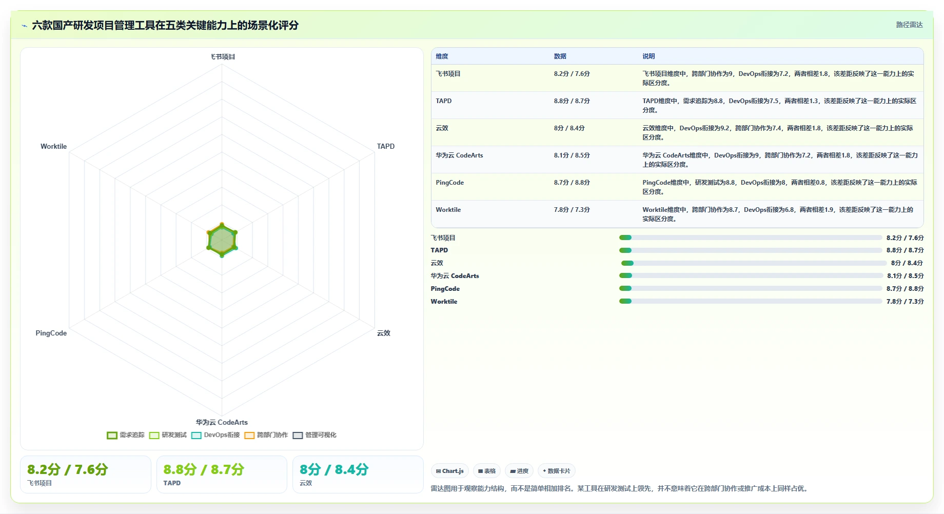Viewport: 944px width, 514px height.
Task: Click the 云效 progress bar
Action: 754,263
